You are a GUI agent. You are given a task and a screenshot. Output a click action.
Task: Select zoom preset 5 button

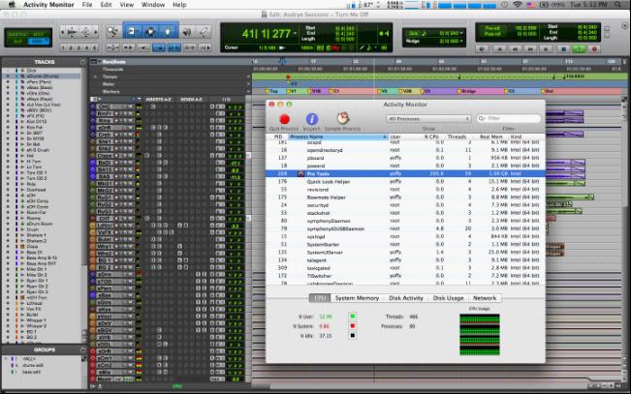tap(95, 47)
